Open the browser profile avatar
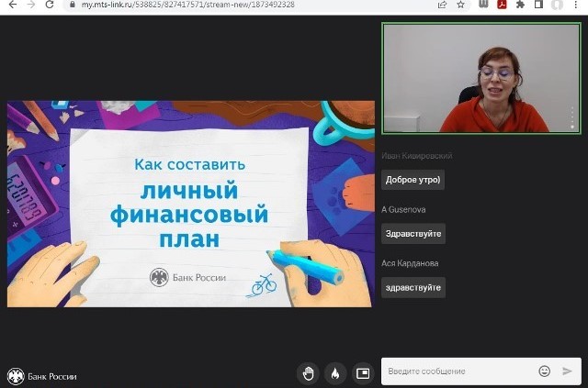 coord(557,5)
